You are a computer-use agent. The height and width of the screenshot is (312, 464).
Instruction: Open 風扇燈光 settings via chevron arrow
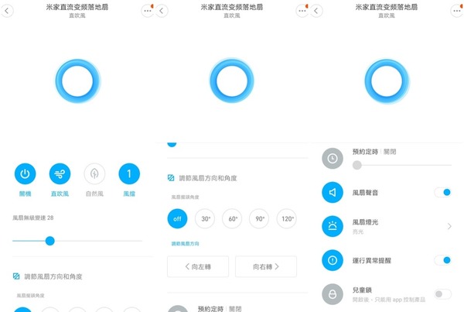pyautogui.click(x=449, y=226)
